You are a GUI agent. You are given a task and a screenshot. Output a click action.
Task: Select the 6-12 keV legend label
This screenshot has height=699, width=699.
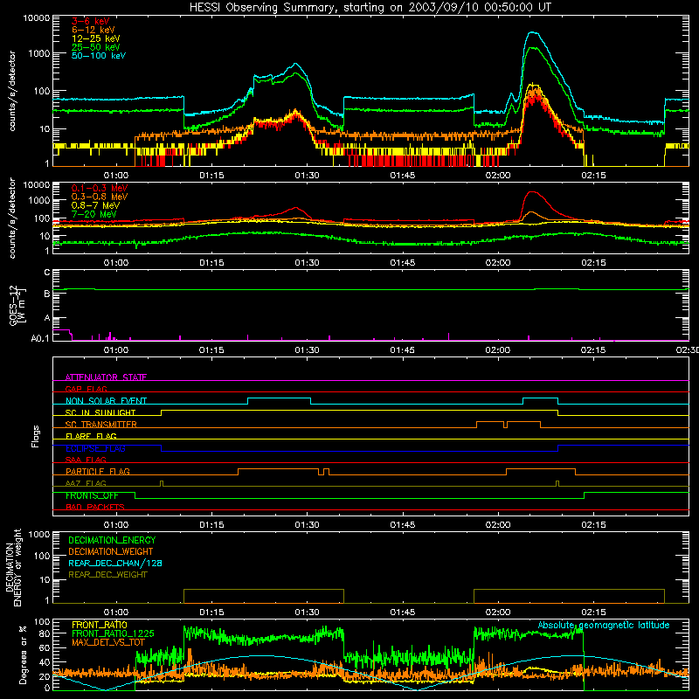[93, 30]
